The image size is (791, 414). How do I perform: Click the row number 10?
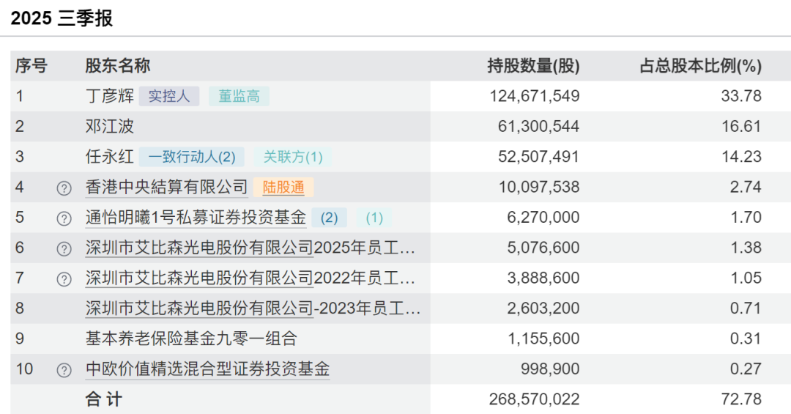(x=24, y=369)
